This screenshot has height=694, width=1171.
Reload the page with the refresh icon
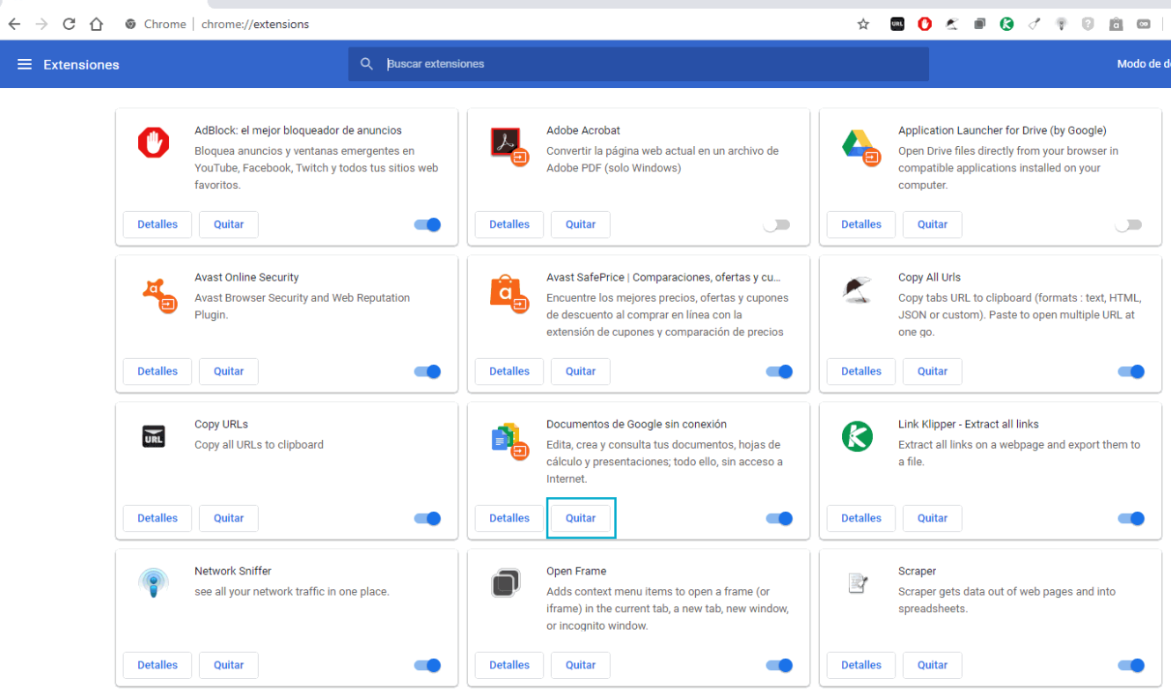click(x=69, y=24)
